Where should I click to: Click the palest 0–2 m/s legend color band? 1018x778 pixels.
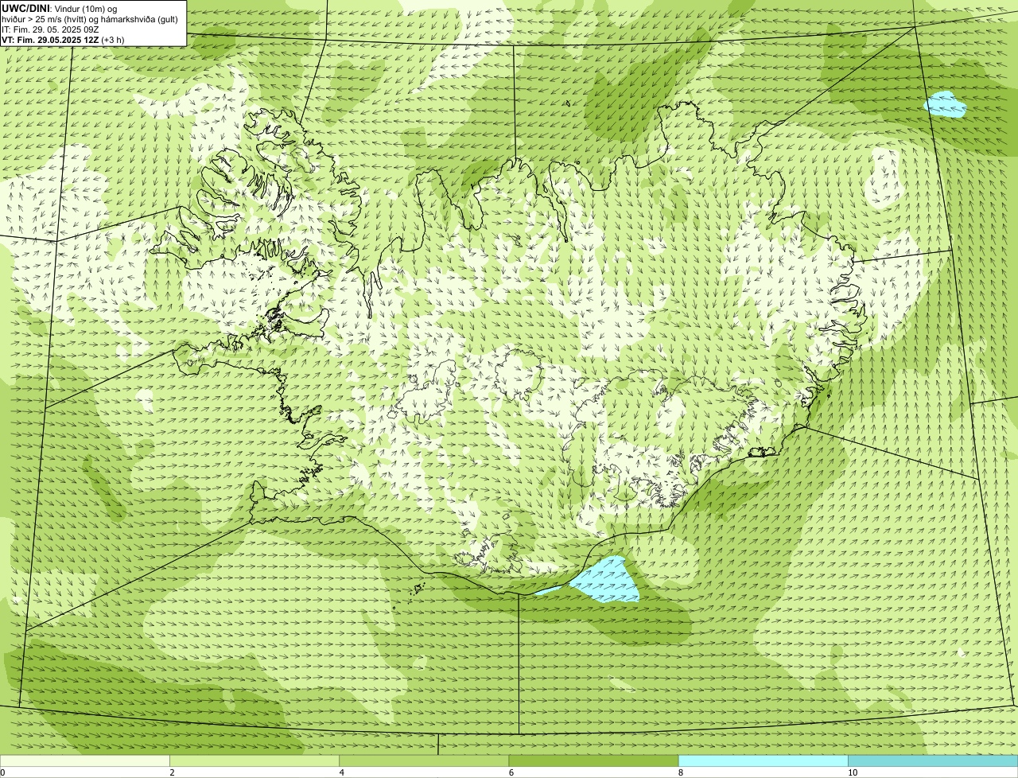[x=85, y=760]
